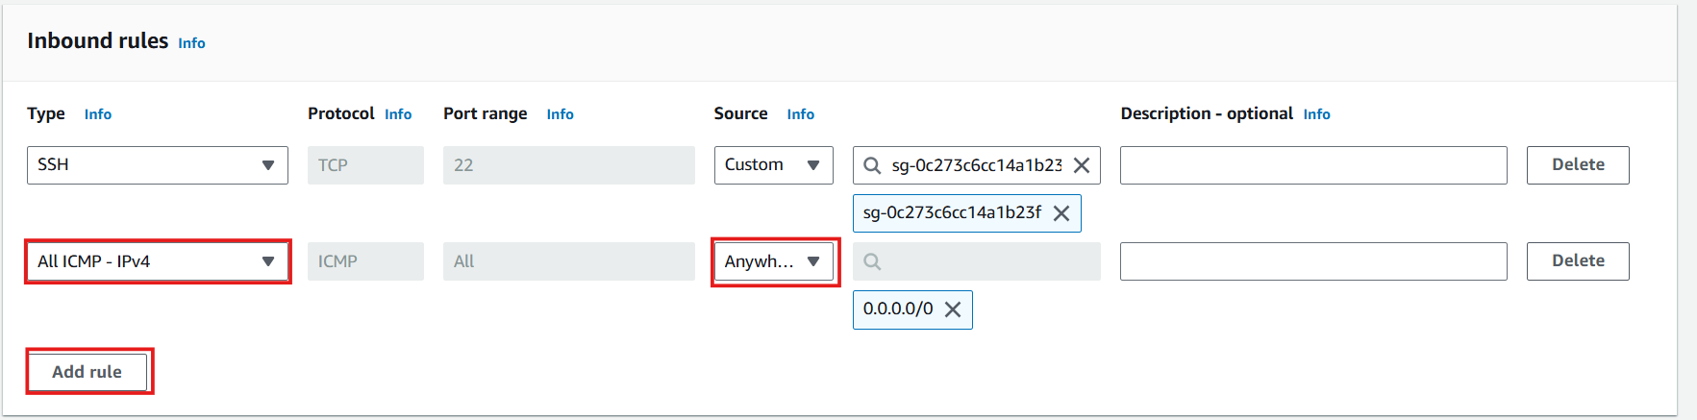
Task: Open Info link next to Source column
Action: click(800, 114)
